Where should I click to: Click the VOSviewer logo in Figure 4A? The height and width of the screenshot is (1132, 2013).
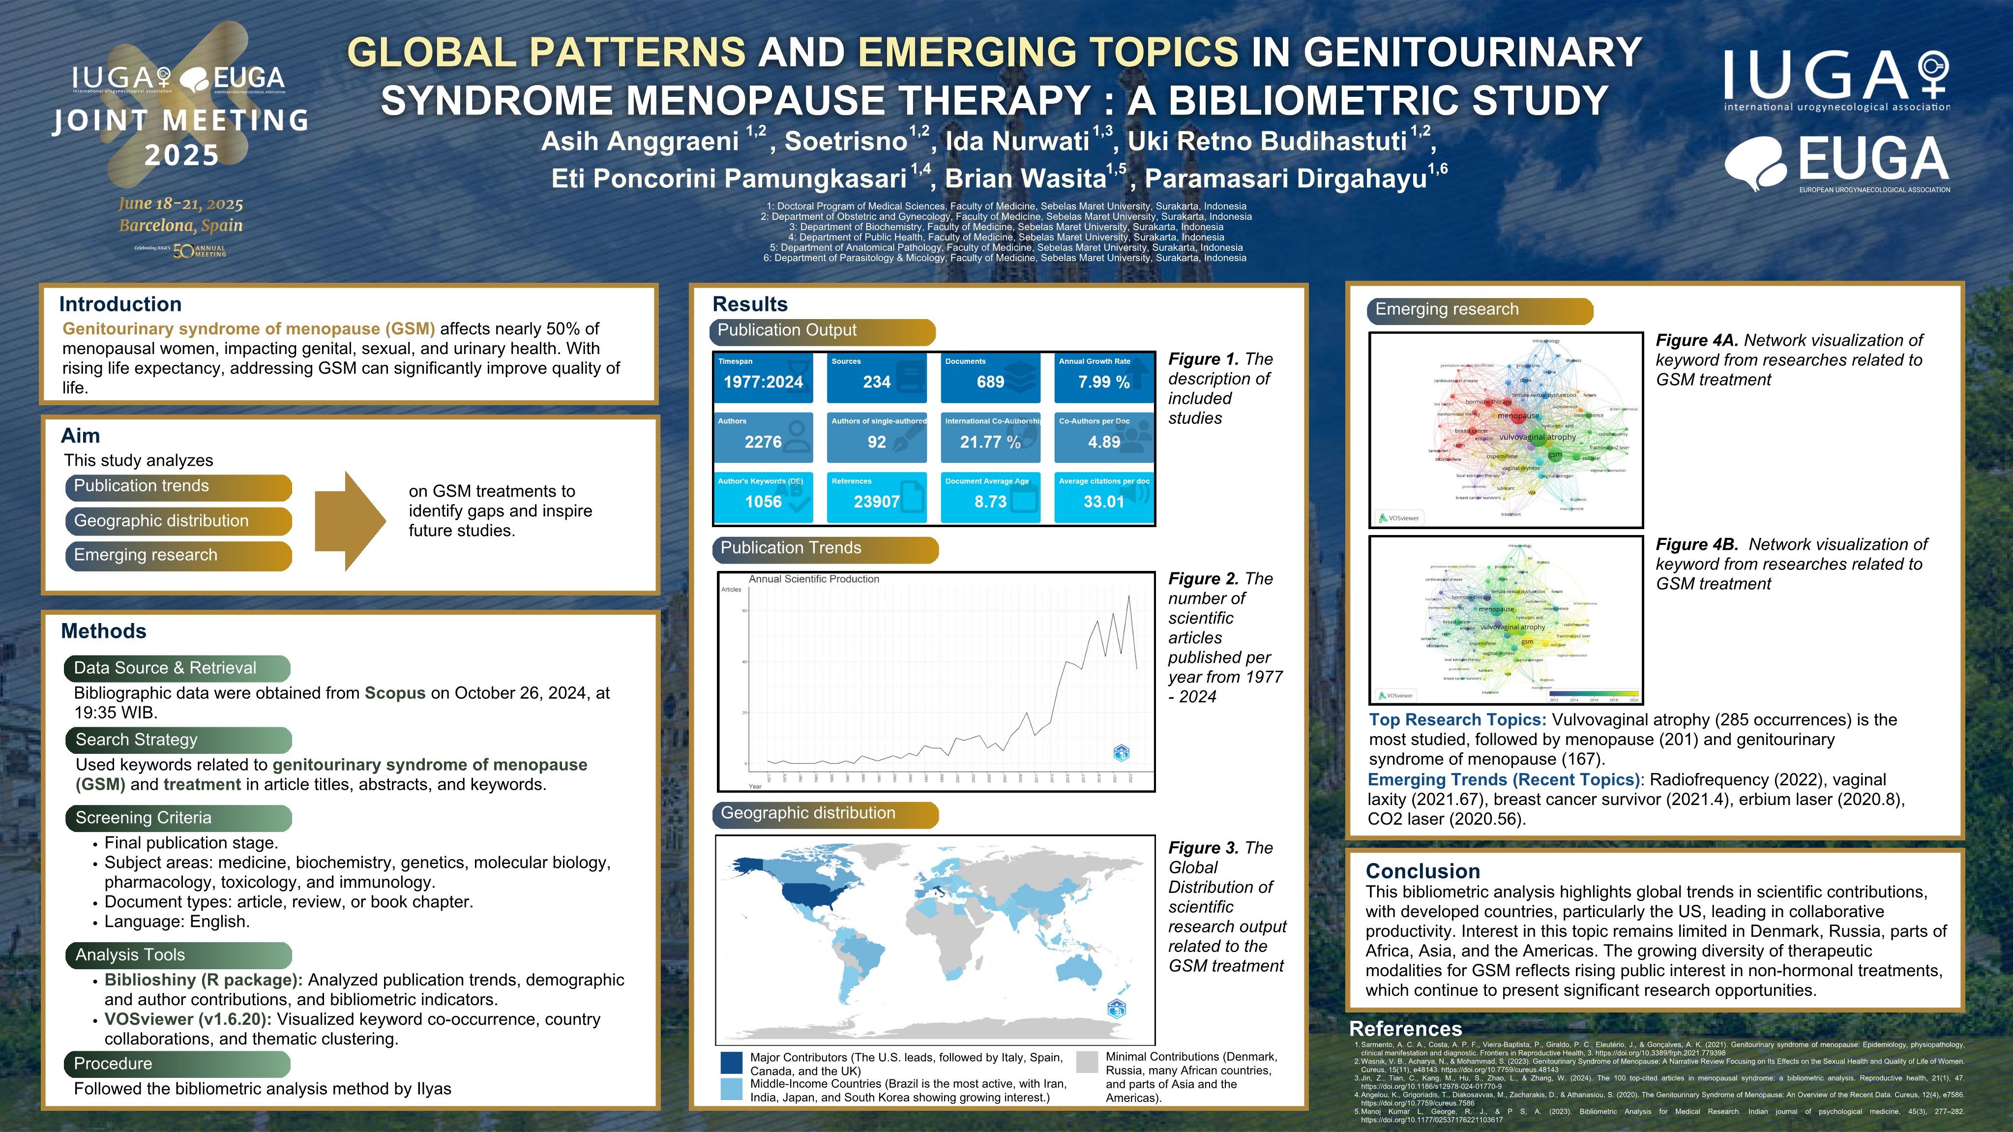tap(1399, 517)
